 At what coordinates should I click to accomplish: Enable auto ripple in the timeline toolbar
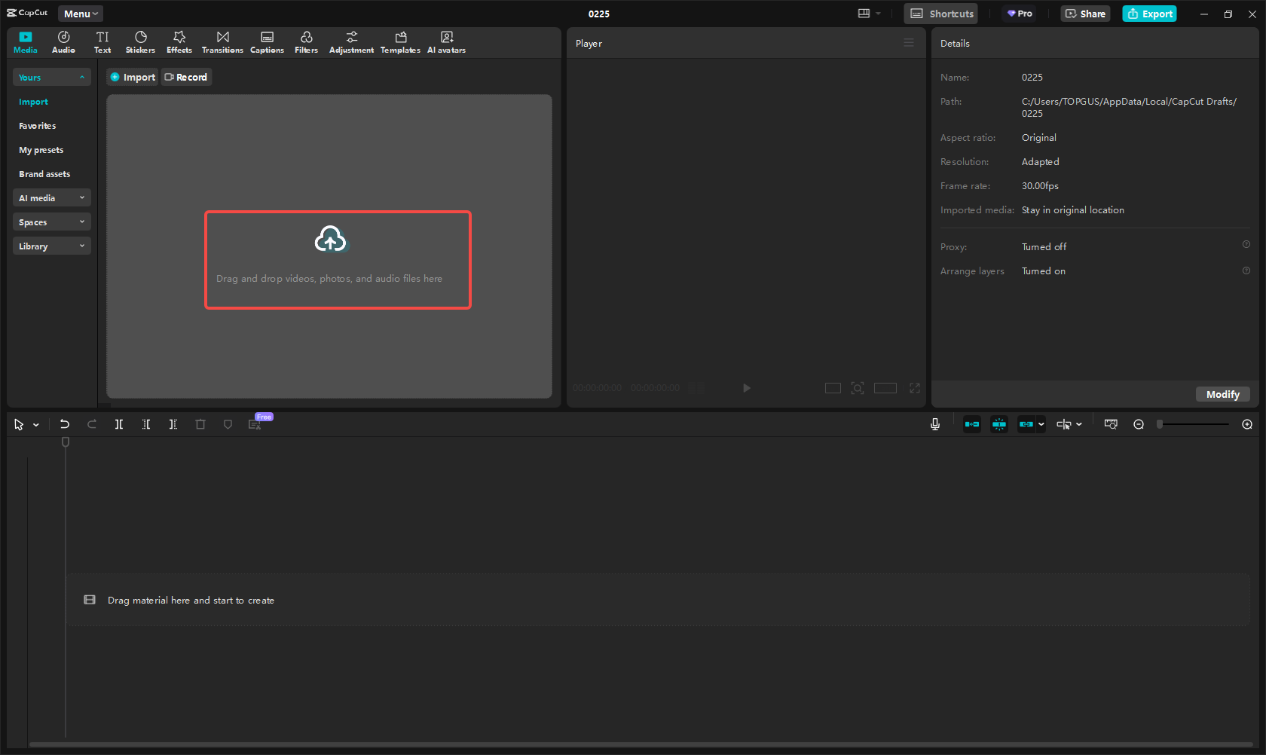pos(972,423)
